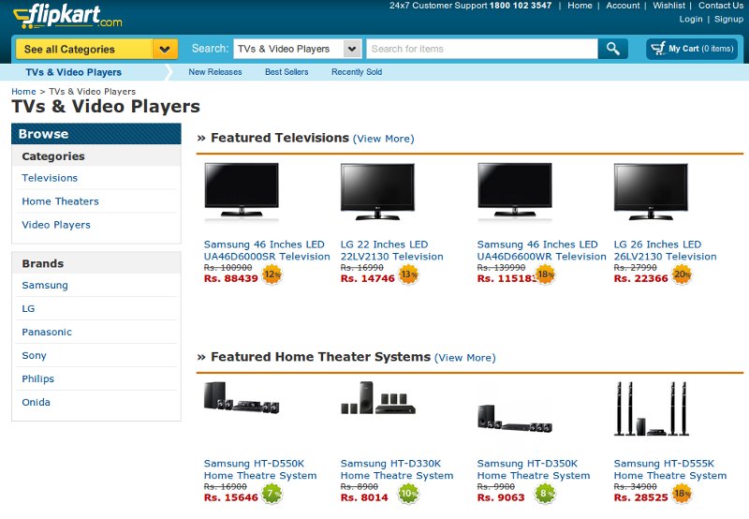Filter by Panasonic brand
749x519 pixels.
[x=47, y=333]
